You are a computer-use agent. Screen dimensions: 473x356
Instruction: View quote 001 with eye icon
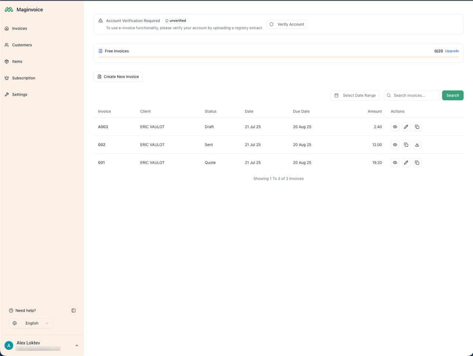click(x=395, y=163)
